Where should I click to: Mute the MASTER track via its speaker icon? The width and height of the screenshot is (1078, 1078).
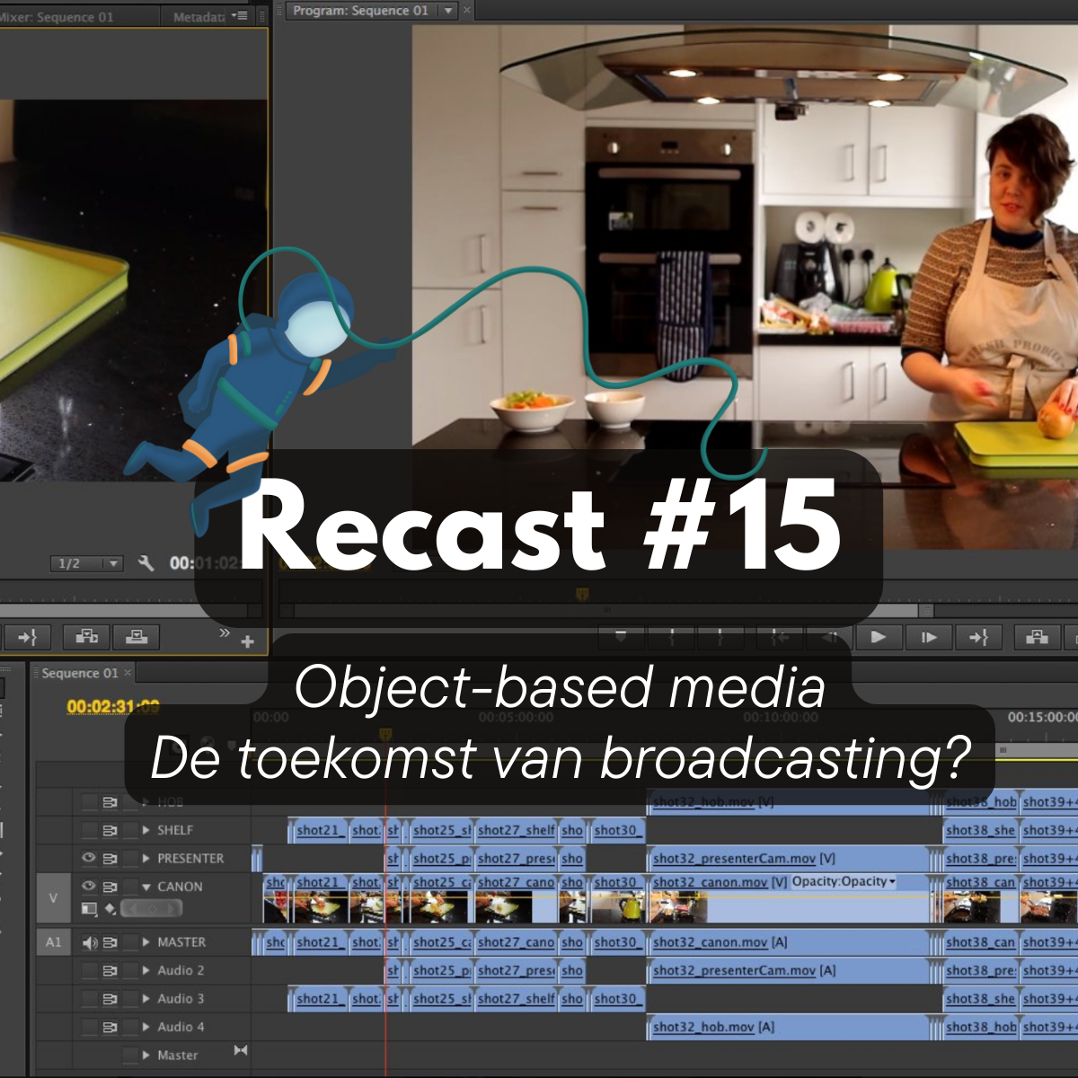point(90,942)
